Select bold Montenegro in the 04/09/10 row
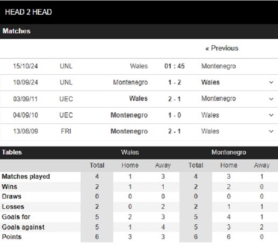Screen dimensions: 278x245 click(129, 115)
